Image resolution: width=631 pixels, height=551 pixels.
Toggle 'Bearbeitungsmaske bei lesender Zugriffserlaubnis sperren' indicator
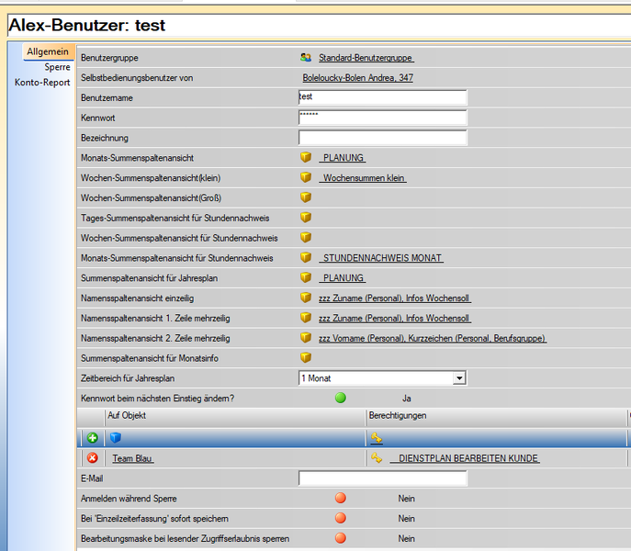pos(340,539)
